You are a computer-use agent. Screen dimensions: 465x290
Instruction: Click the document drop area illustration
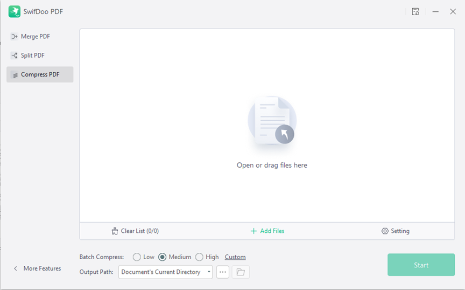coord(272,121)
